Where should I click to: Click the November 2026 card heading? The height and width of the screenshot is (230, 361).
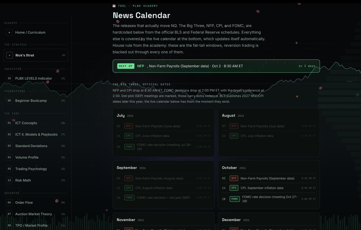click(130, 220)
